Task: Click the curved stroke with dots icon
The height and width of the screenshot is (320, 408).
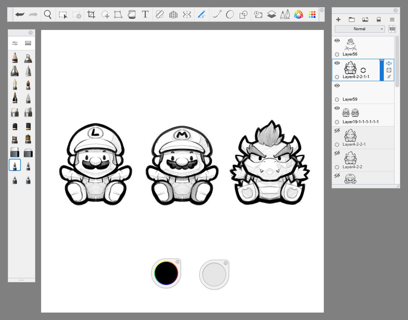Action: pos(216,14)
